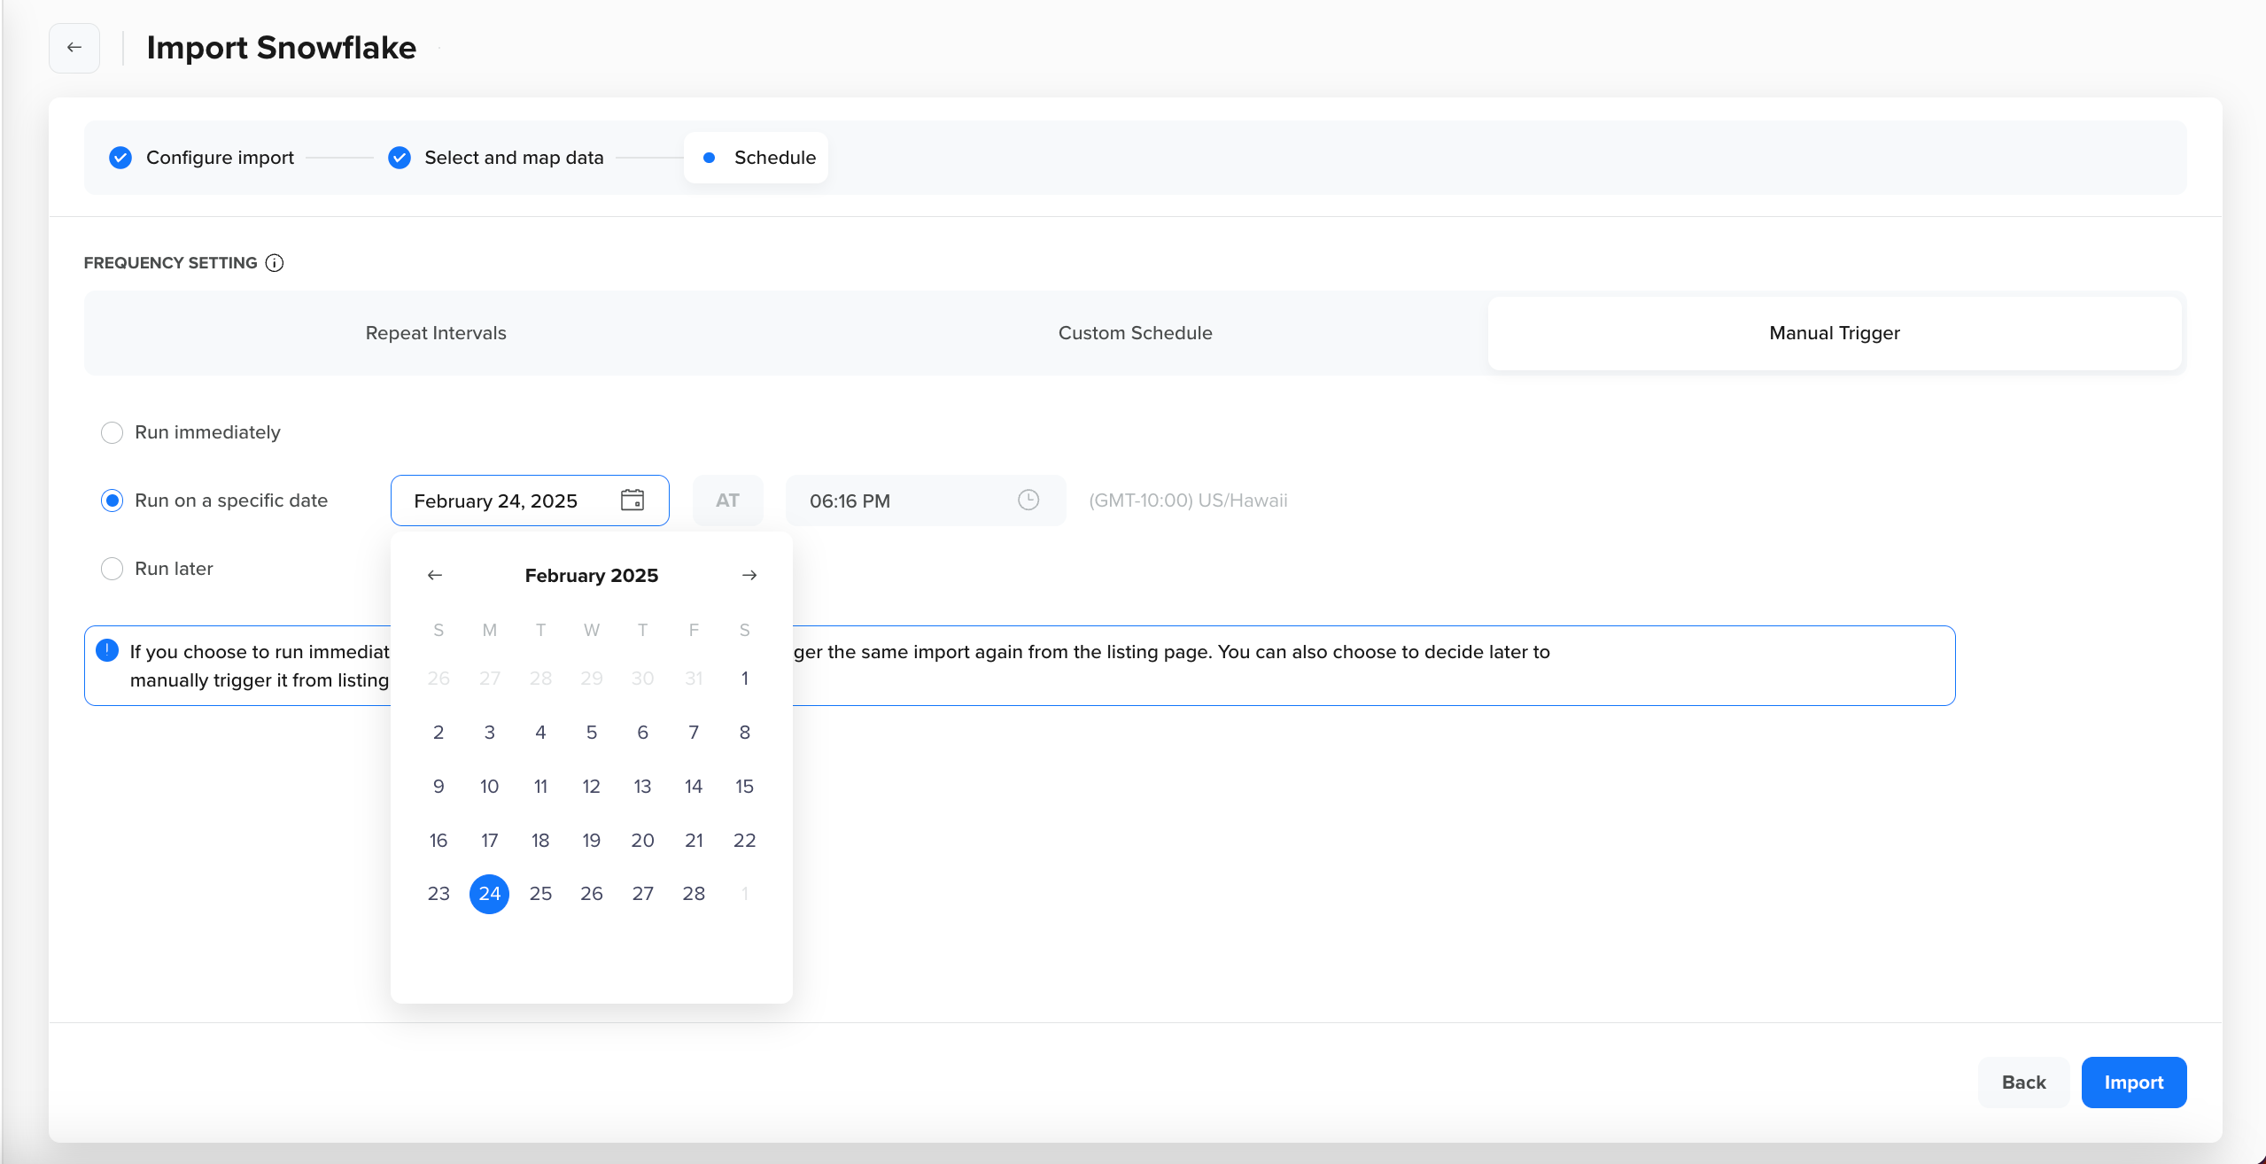The height and width of the screenshot is (1164, 2266).
Task: Click the back arrow beside Import Snowflake
Action: point(74,47)
